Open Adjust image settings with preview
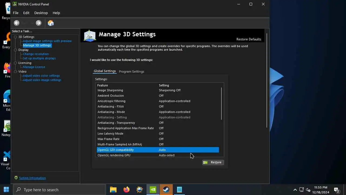This screenshot has width=346, height=195. click(47, 41)
